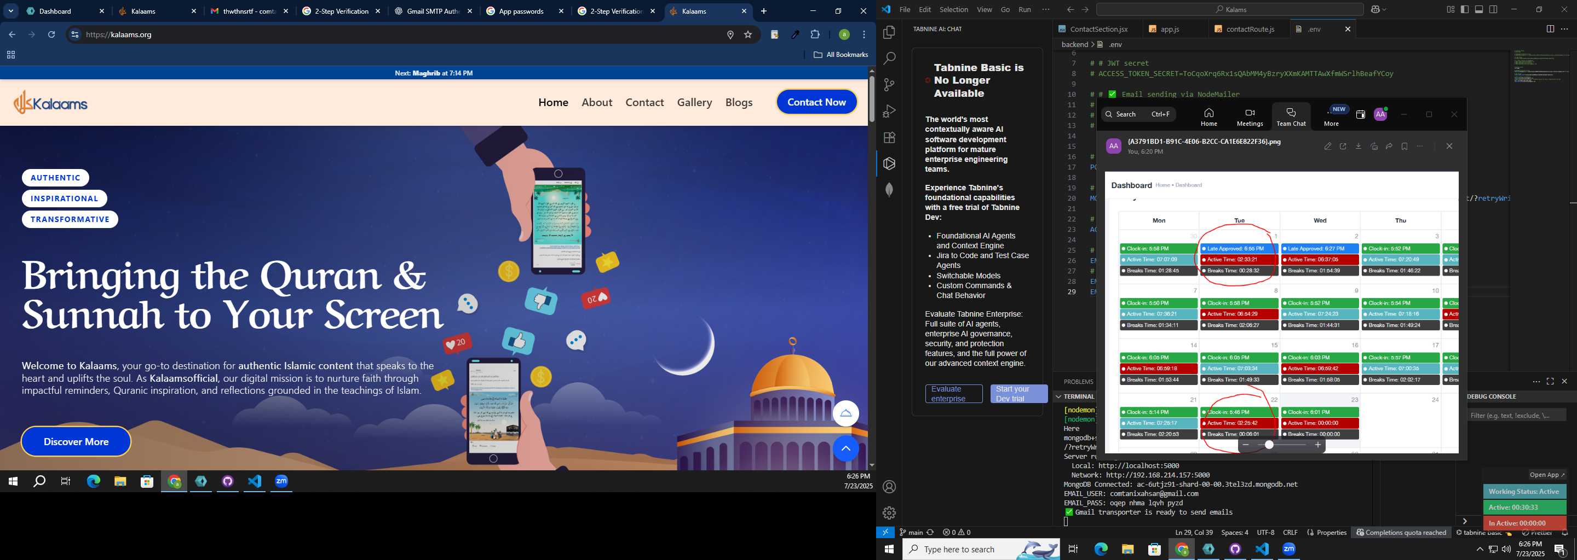Switch to the Gmail SMTP Auth Chrome tab
This screenshot has width=1577, height=560.
click(434, 11)
